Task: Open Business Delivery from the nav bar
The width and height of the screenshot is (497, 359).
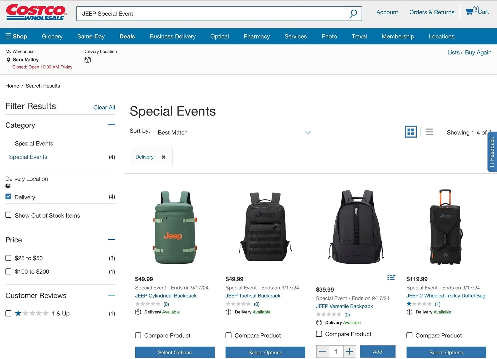Action: [x=173, y=36]
